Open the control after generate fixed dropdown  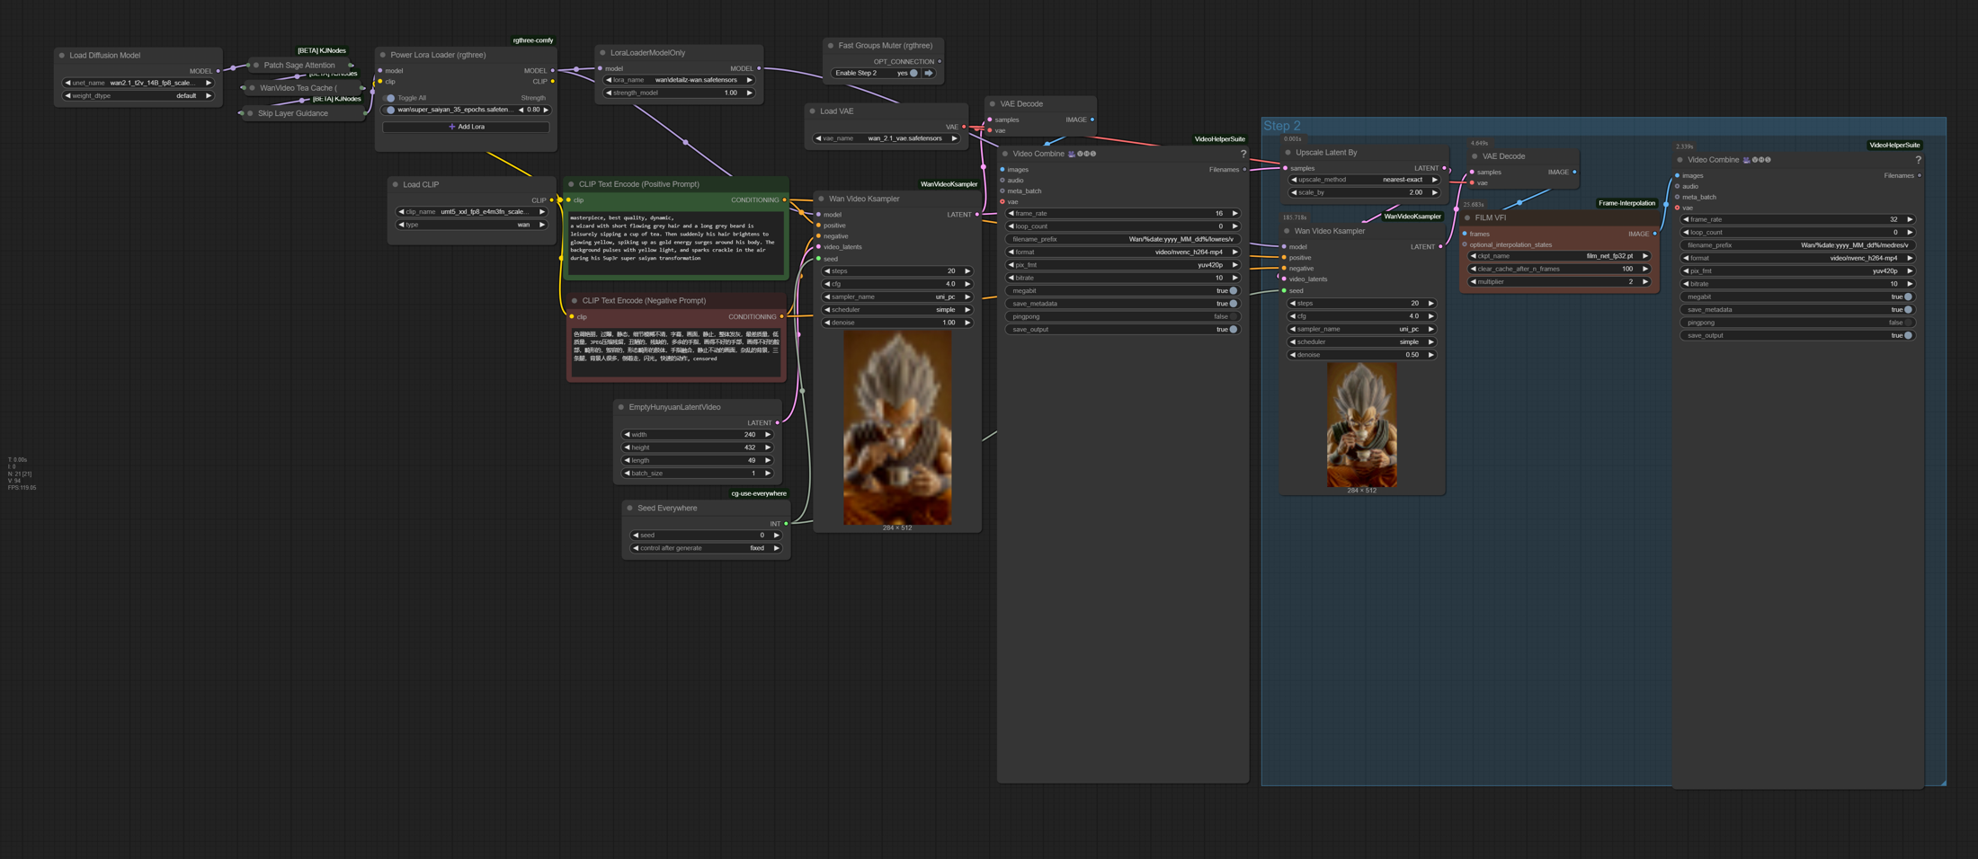click(x=706, y=549)
